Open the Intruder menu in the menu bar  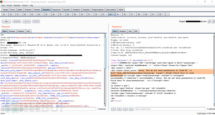point(9,6)
